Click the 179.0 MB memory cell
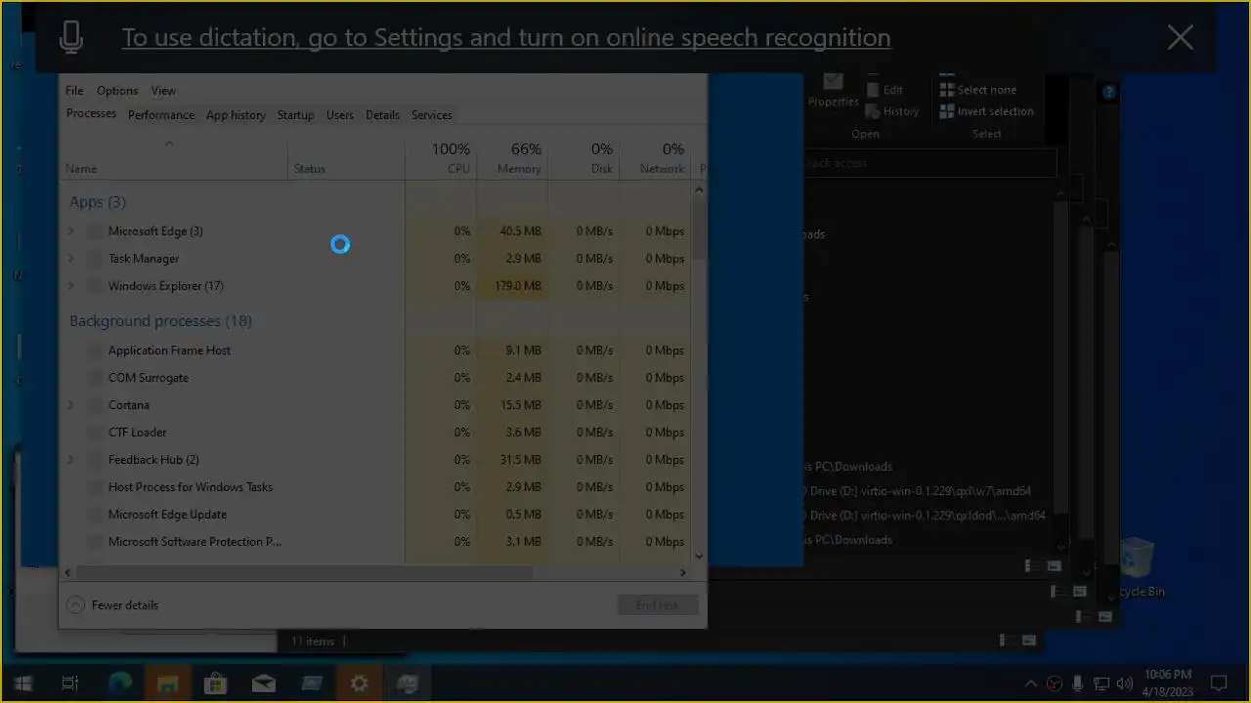The image size is (1251, 703). (512, 286)
